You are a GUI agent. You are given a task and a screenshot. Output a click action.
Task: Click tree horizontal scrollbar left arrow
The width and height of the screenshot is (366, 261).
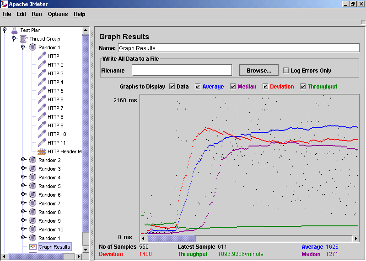coord(4,256)
